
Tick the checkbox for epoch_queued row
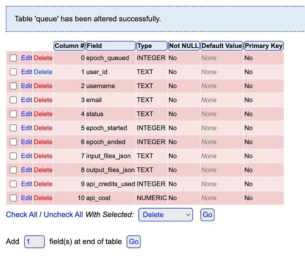click(x=13, y=58)
